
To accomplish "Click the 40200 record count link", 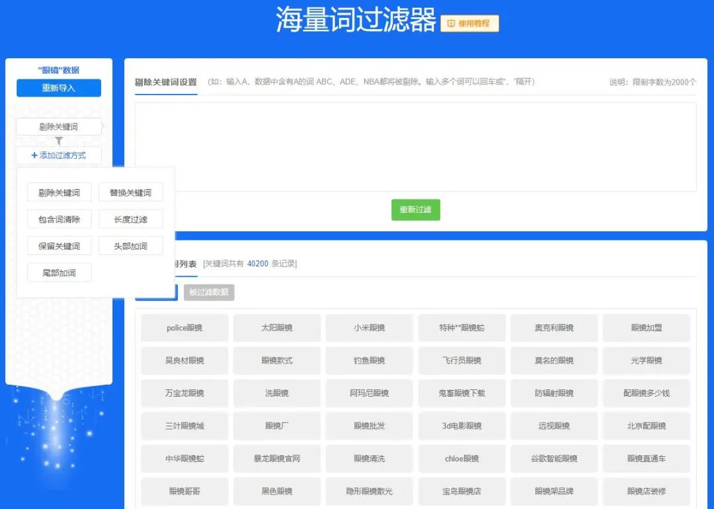I will [256, 262].
